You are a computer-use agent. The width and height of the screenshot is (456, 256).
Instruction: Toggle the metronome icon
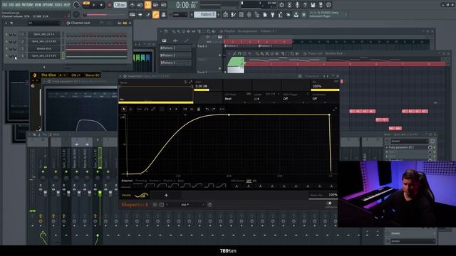coord(132,5)
